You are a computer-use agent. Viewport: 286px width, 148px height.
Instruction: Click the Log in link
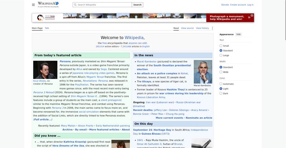click(x=250, y=5)
